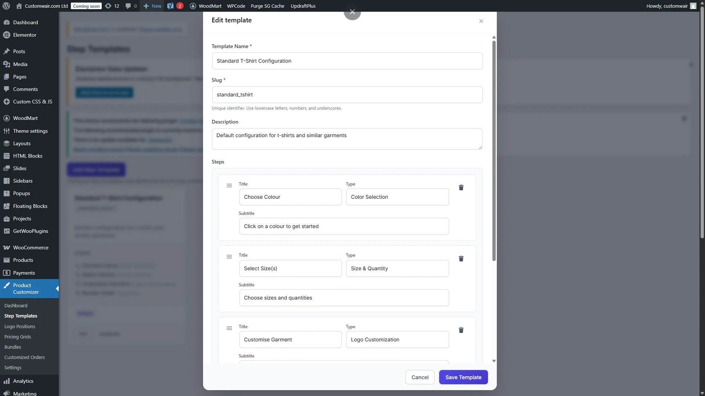Delete the Select Size(s) step
The image size is (705, 396).
coord(461,258)
